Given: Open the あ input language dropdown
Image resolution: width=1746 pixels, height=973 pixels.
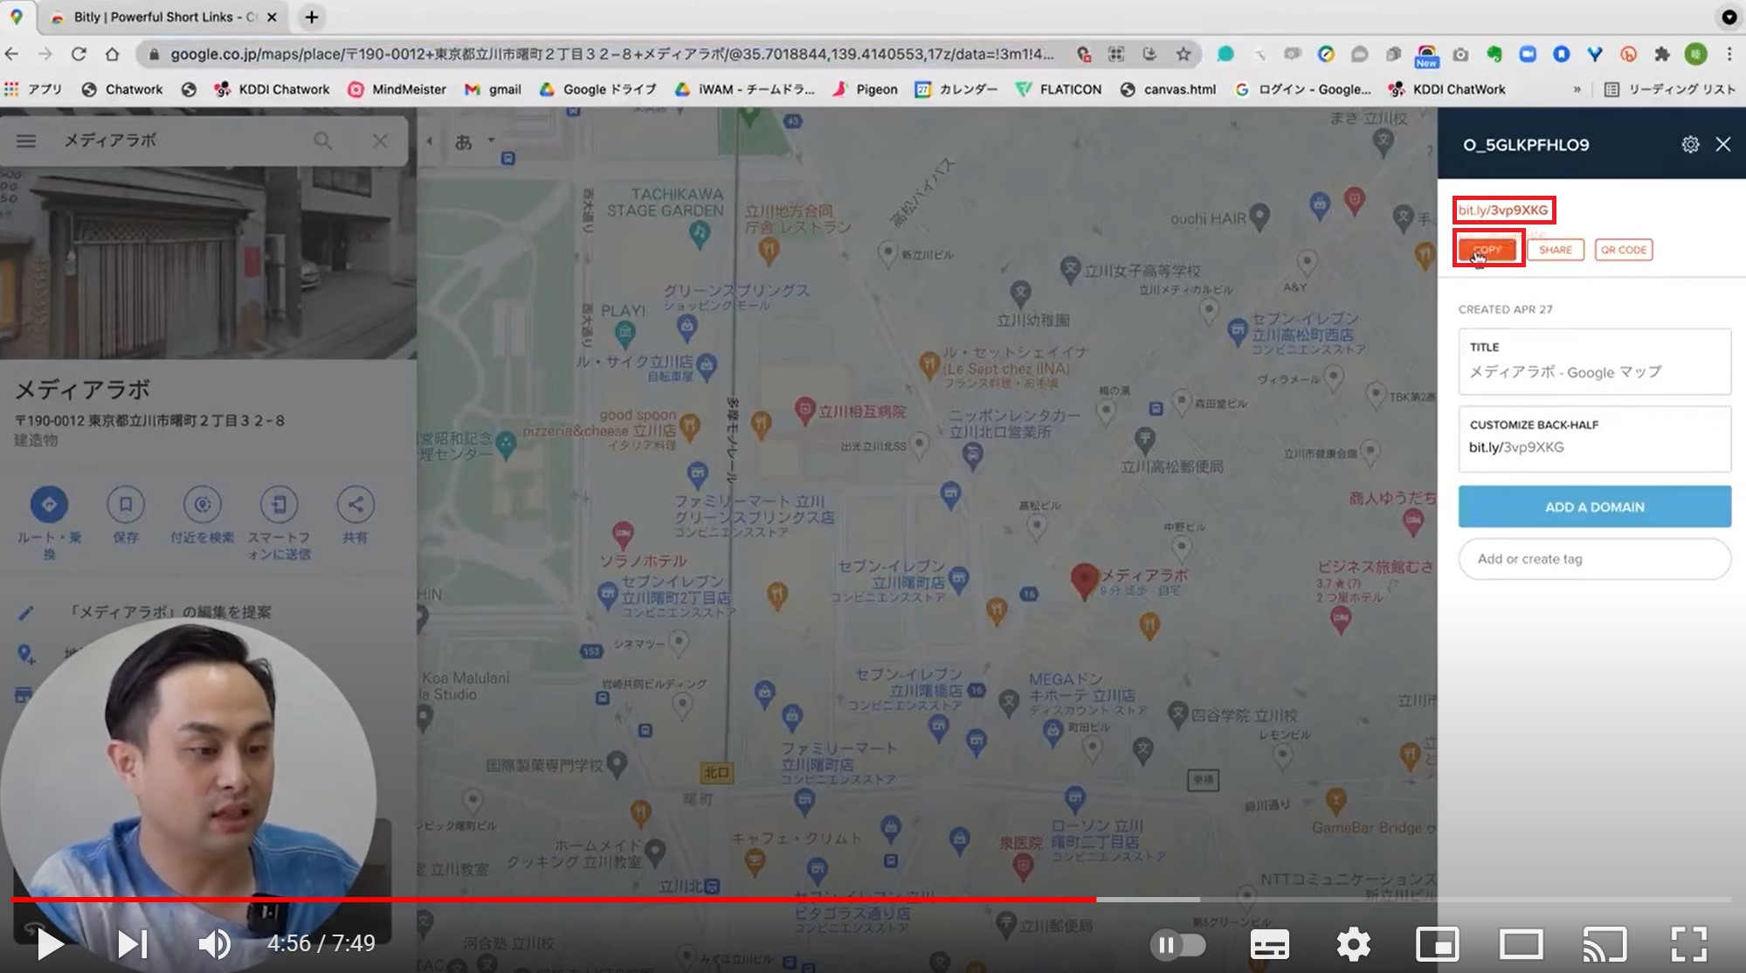Looking at the screenshot, I should pos(475,141).
